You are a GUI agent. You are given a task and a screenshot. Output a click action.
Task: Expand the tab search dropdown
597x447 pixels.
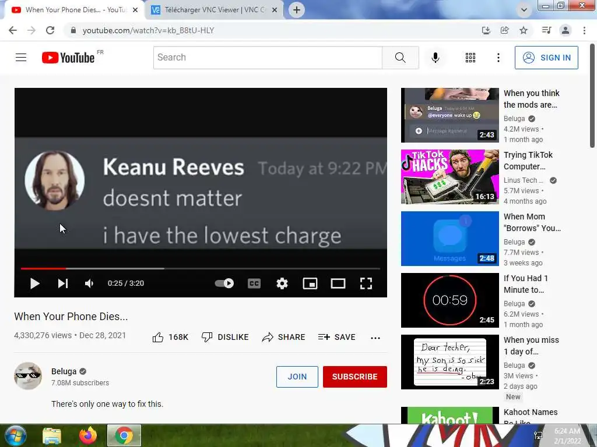[x=524, y=10]
